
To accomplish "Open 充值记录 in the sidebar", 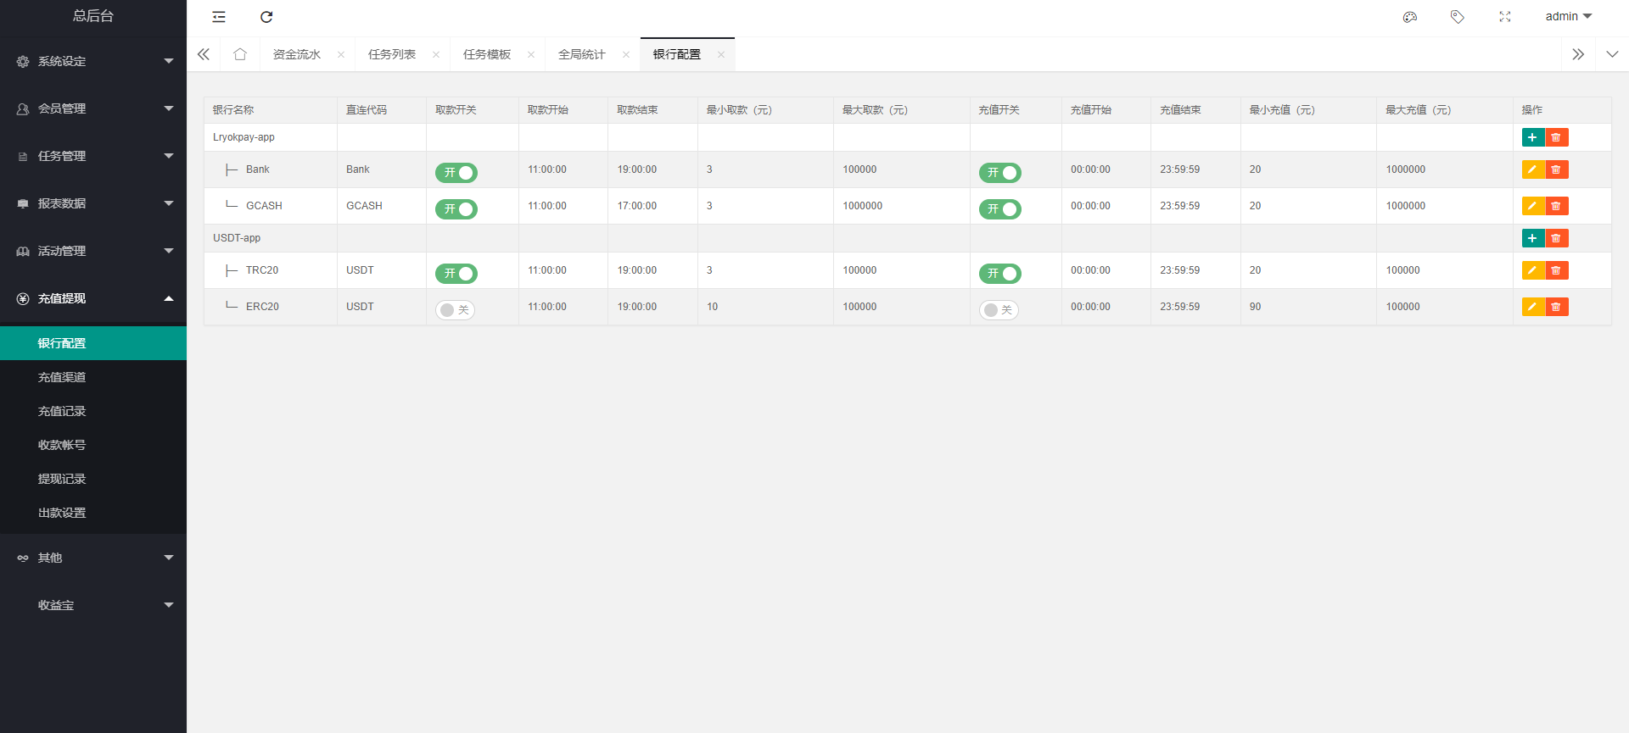I will (x=93, y=411).
